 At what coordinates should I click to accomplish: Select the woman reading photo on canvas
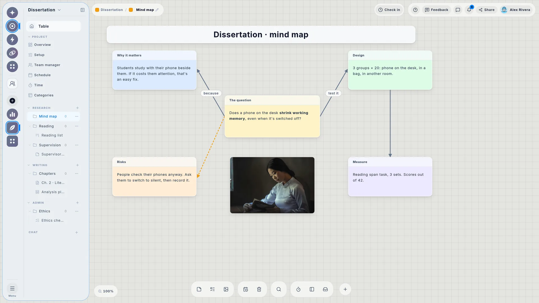[x=272, y=185]
